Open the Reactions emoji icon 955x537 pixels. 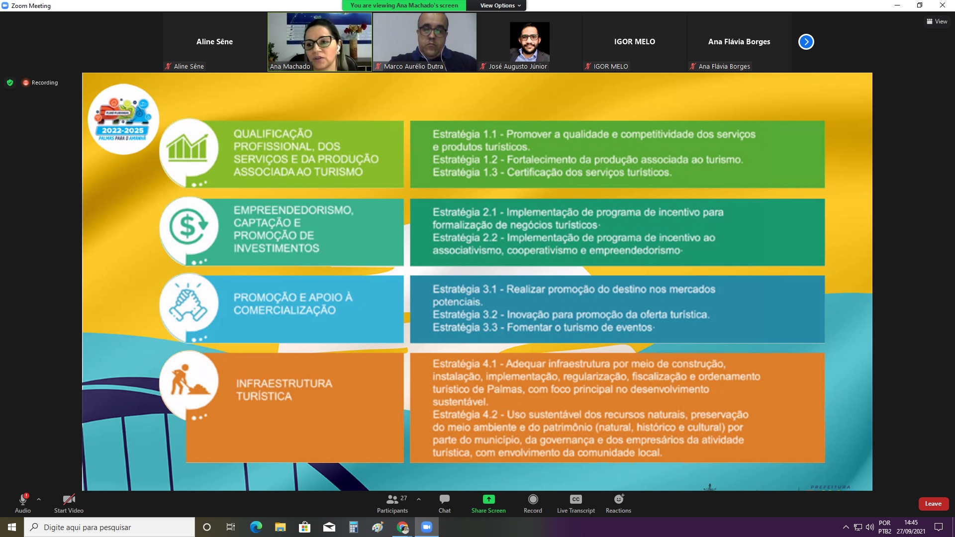tap(618, 499)
